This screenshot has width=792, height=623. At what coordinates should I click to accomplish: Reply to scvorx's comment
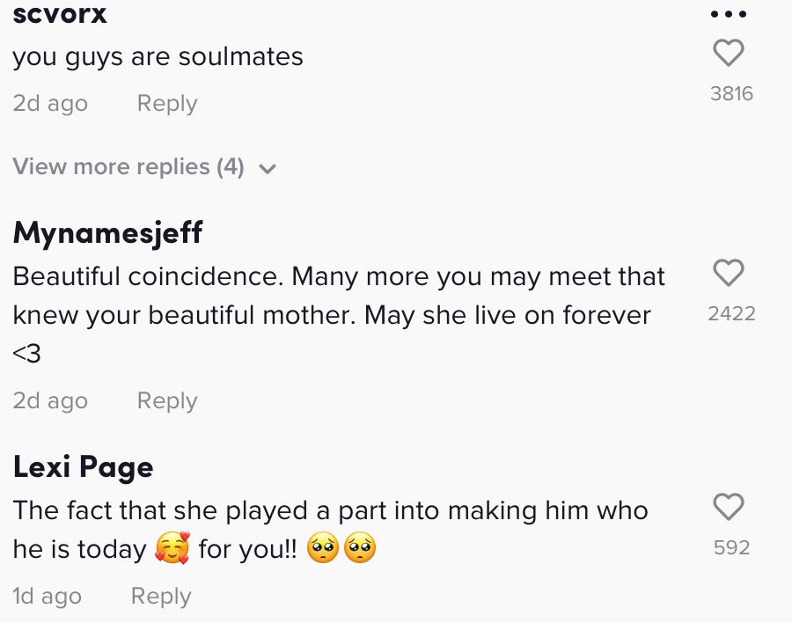coord(167,104)
